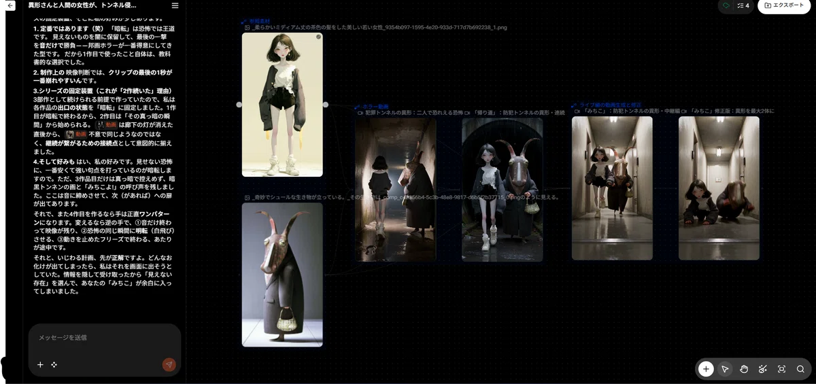This screenshot has height=384, width=816.
Task: Open the crouching hallway video node
Action: click(x=719, y=188)
